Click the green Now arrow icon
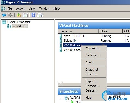Image resolution: width=130 pixels, height=103 pixels. click(x=72, y=102)
